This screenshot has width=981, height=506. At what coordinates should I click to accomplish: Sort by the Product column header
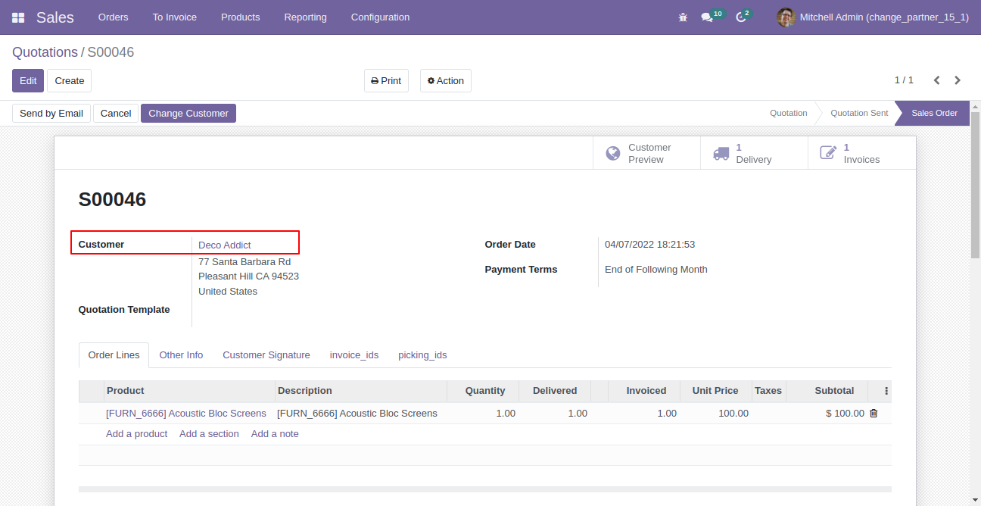click(189, 391)
